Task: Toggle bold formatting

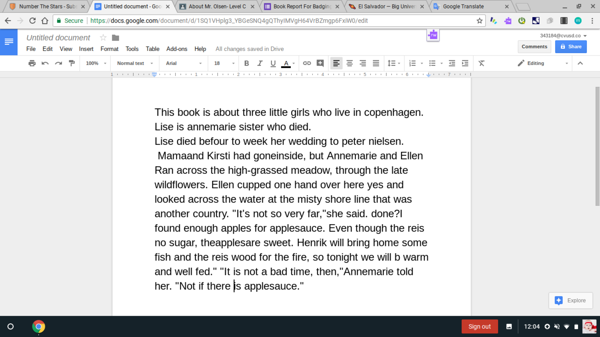Action: point(246,63)
